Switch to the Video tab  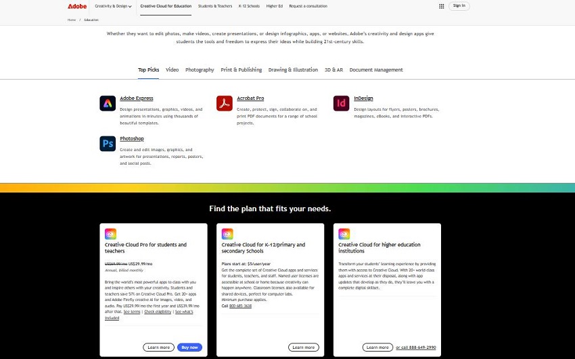(172, 70)
